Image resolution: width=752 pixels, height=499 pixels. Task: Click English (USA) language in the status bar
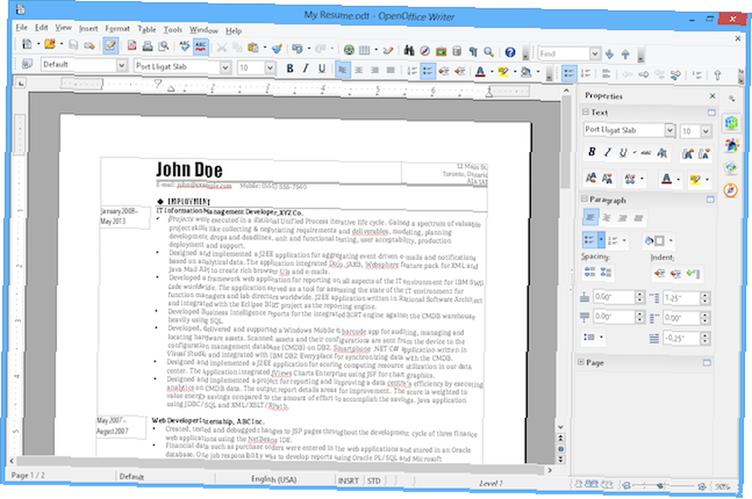274,479
